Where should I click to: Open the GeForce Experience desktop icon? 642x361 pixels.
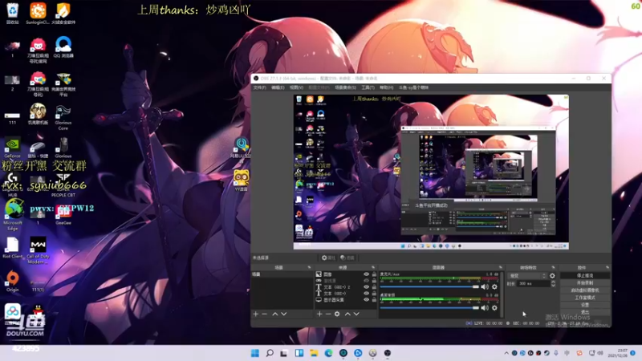pos(12,148)
